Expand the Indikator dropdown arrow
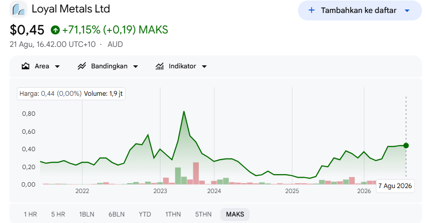The height and width of the screenshot is (223, 426). tap(204, 66)
